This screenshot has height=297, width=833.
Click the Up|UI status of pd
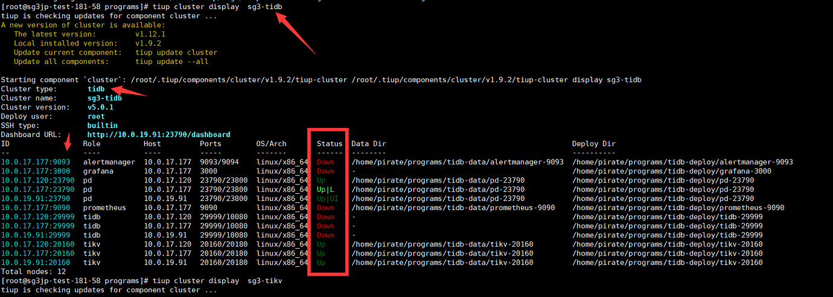pos(328,199)
